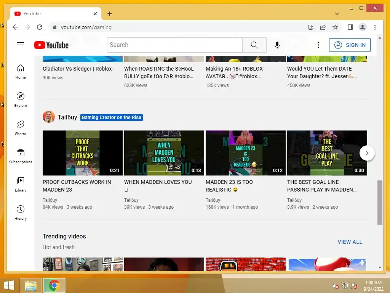The width and height of the screenshot is (390, 293).
Task: Click the search magnifier button
Action: pos(254,45)
